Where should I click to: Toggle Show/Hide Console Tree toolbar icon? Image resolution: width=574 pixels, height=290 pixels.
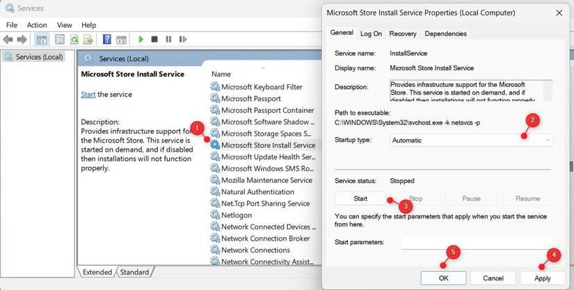click(x=42, y=40)
